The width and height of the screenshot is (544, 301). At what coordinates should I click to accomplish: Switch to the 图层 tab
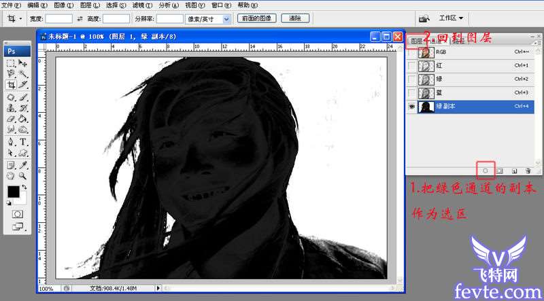(x=415, y=41)
